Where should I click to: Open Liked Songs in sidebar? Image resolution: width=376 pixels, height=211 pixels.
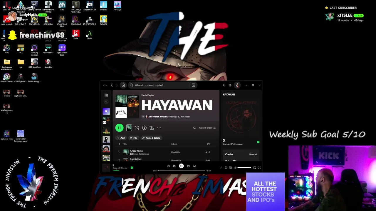(106, 111)
